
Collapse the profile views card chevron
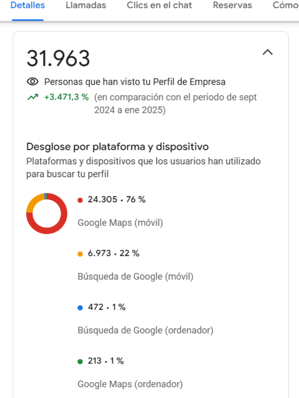[268, 52]
